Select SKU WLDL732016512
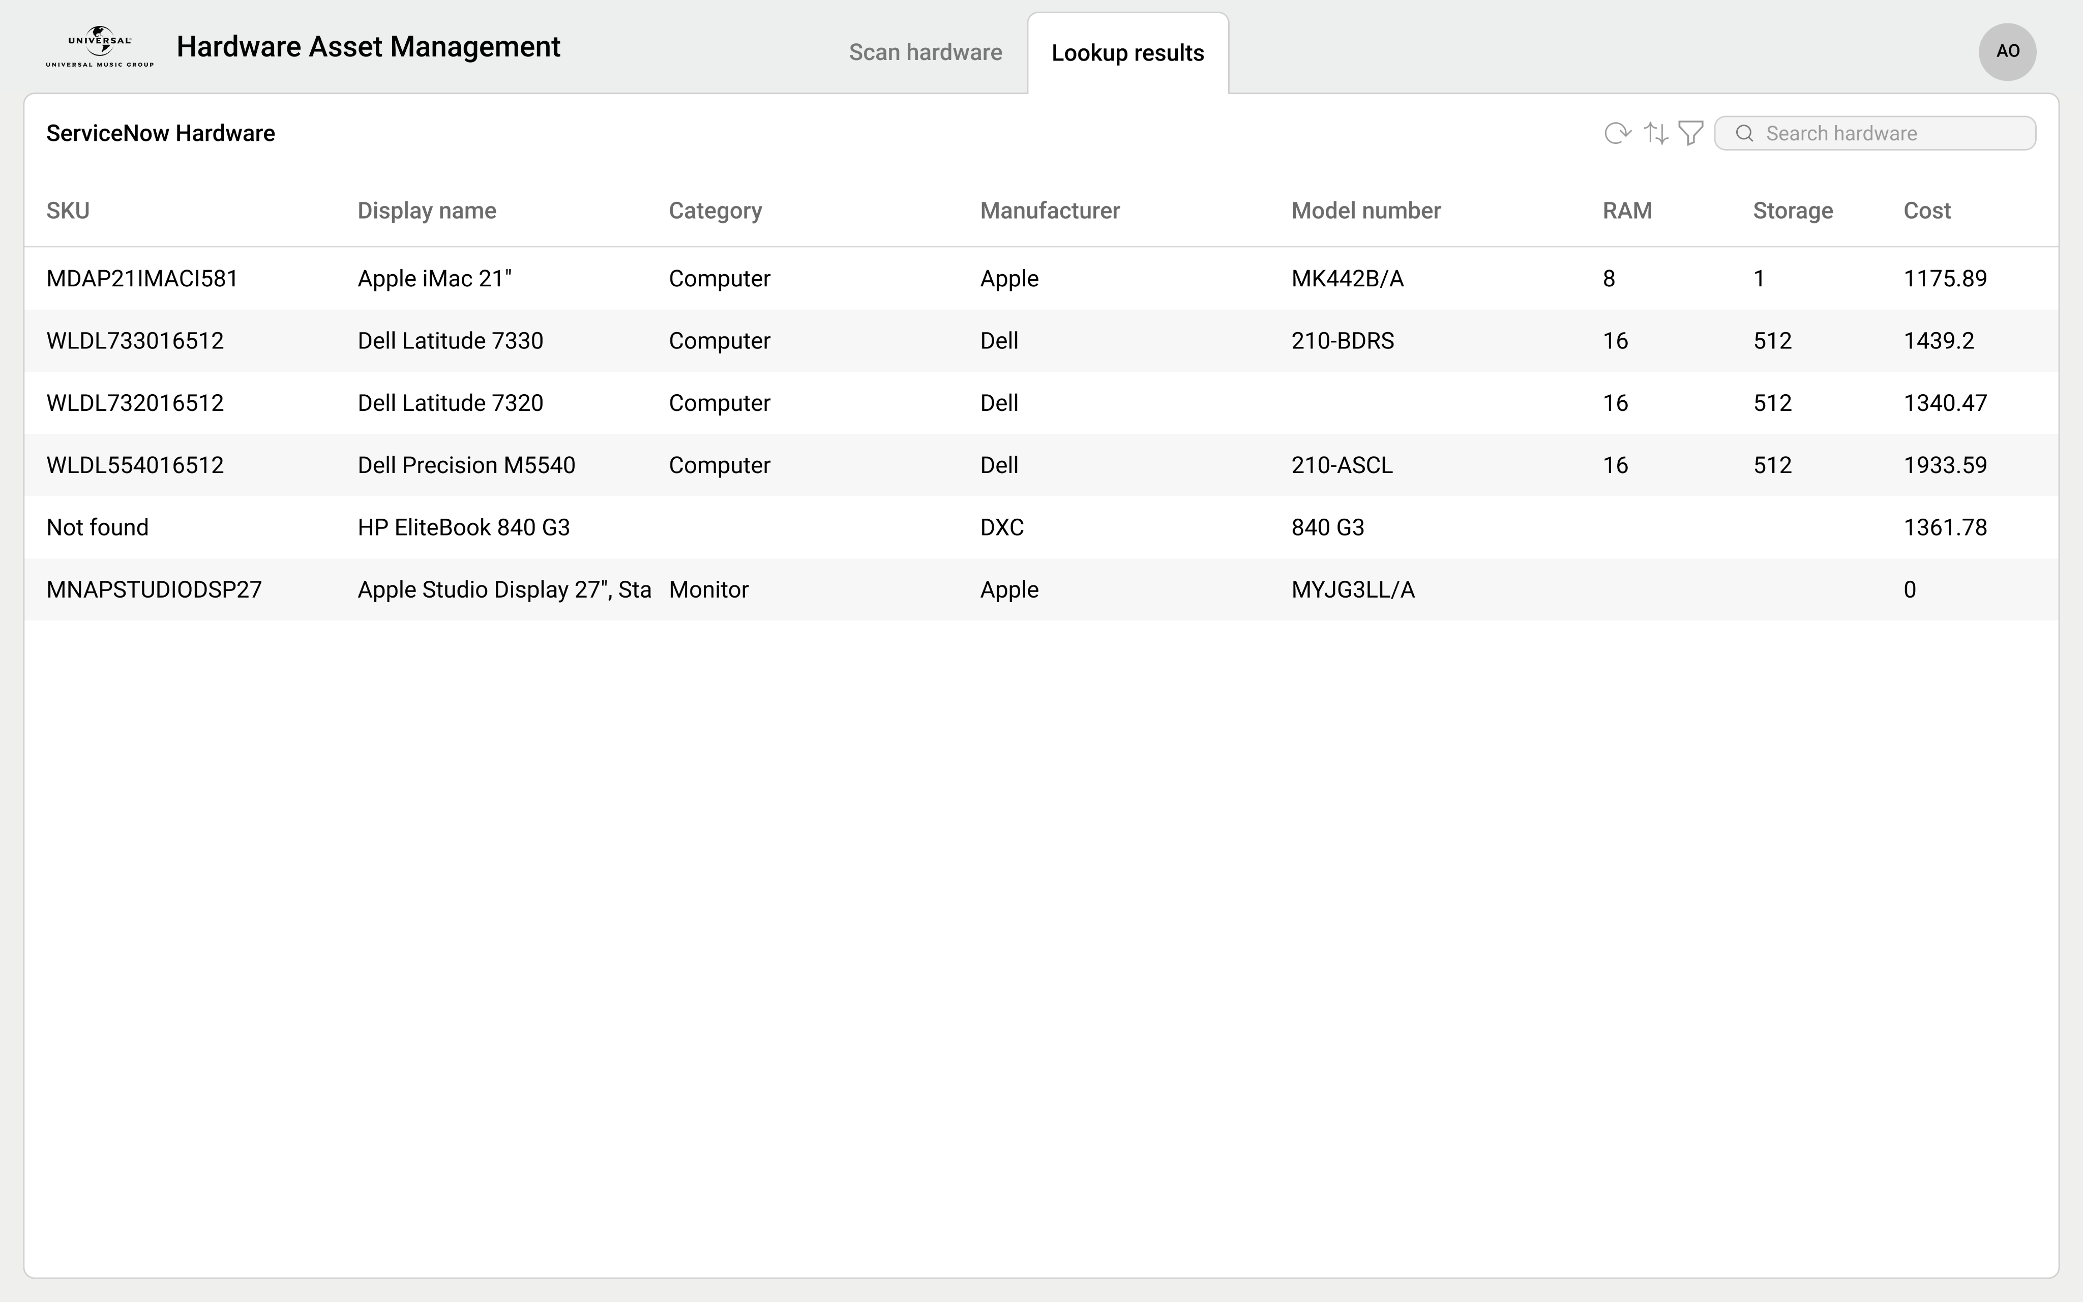This screenshot has width=2083, height=1302. pos(135,403)
